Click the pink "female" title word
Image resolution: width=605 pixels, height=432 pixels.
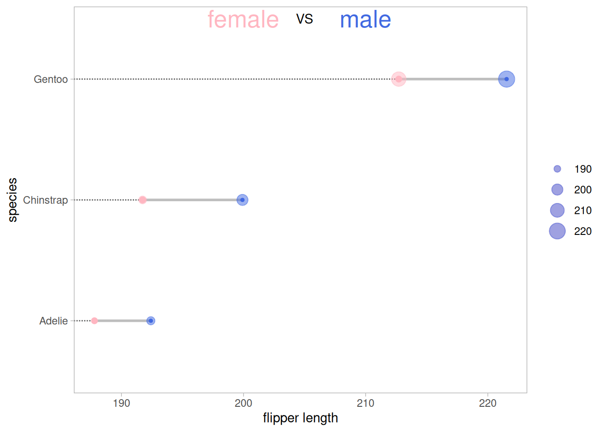(243, 20)
